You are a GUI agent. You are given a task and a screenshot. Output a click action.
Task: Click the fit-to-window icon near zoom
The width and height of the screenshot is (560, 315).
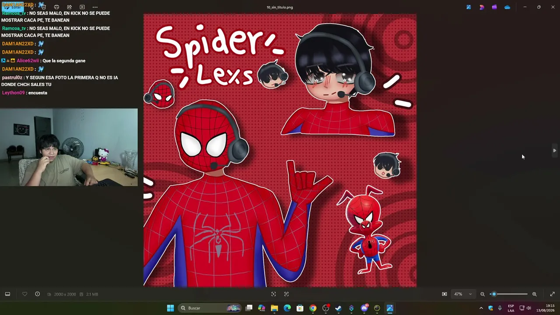point(444,294)
